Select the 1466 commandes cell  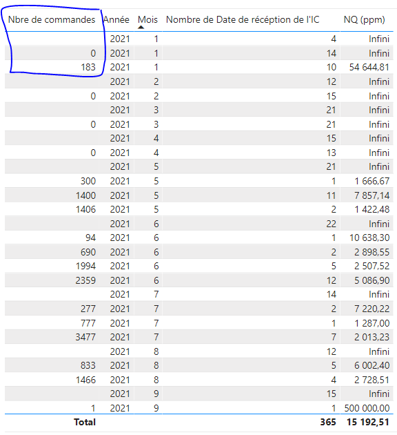(85, 380)
